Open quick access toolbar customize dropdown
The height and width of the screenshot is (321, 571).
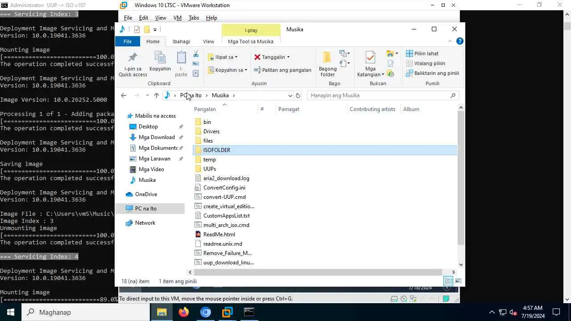(x=155, y=29)
